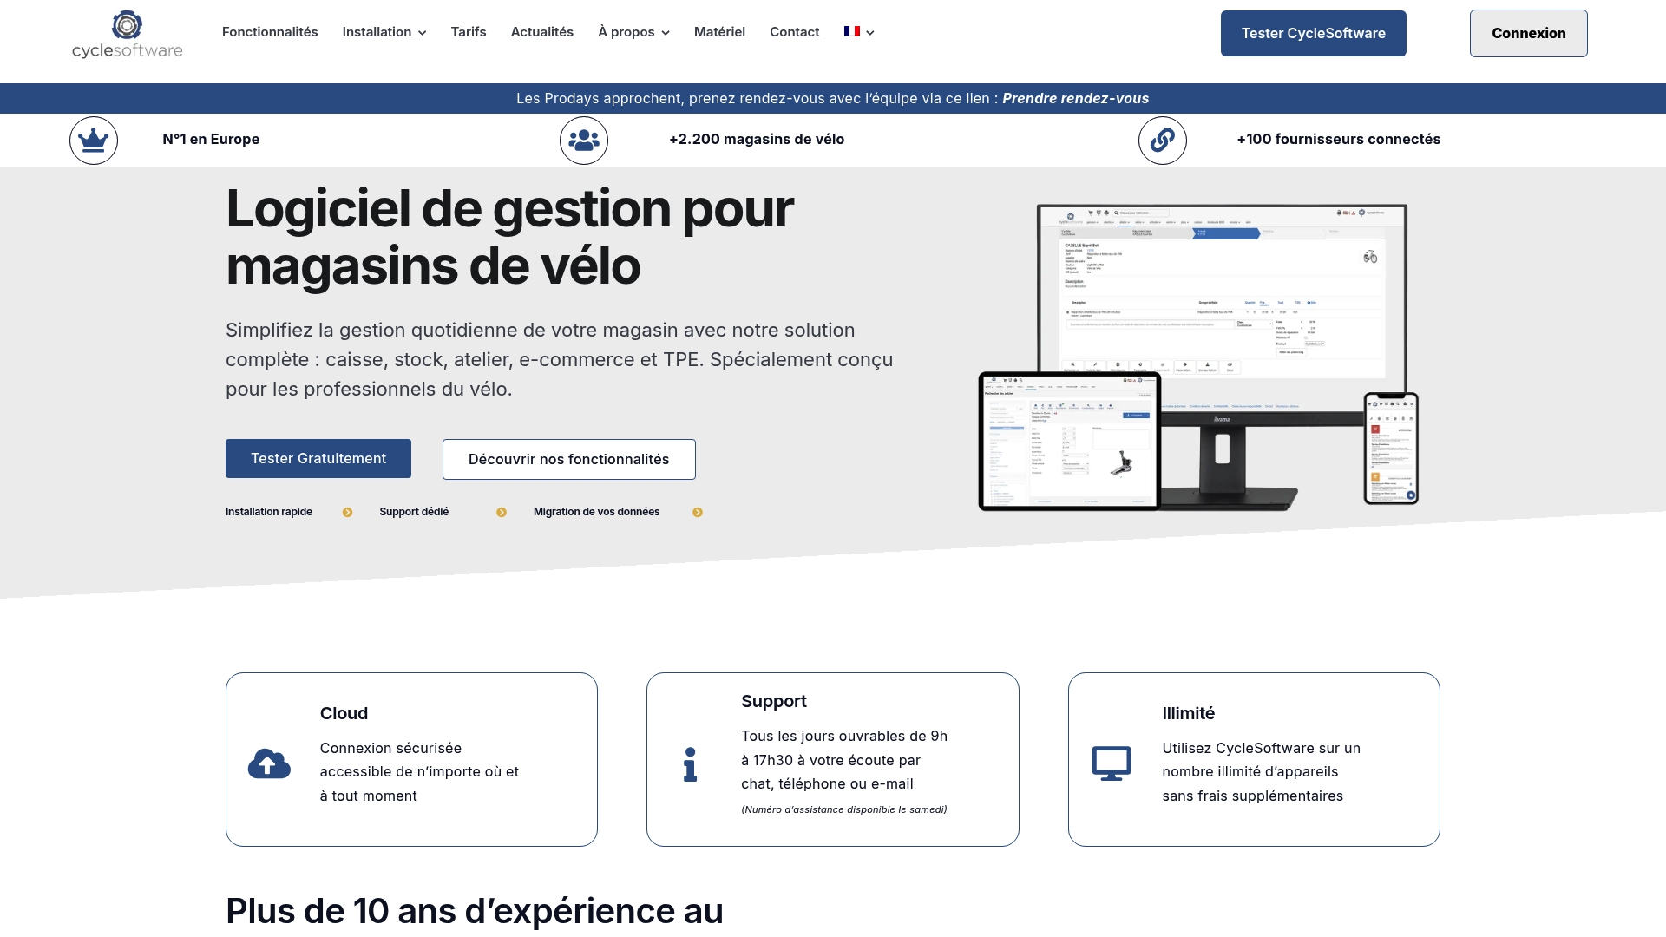Click the arrow icon after Support dédié
1666x937 pixels.
[x=502, y=513]
